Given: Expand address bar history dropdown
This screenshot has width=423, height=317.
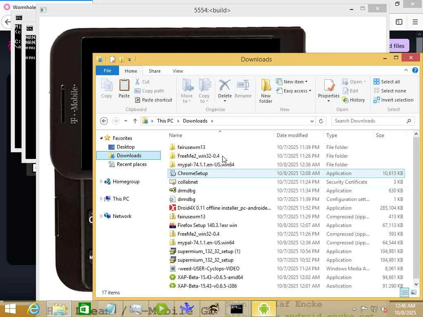Looking at the screenshot, I should pos(312,121).
